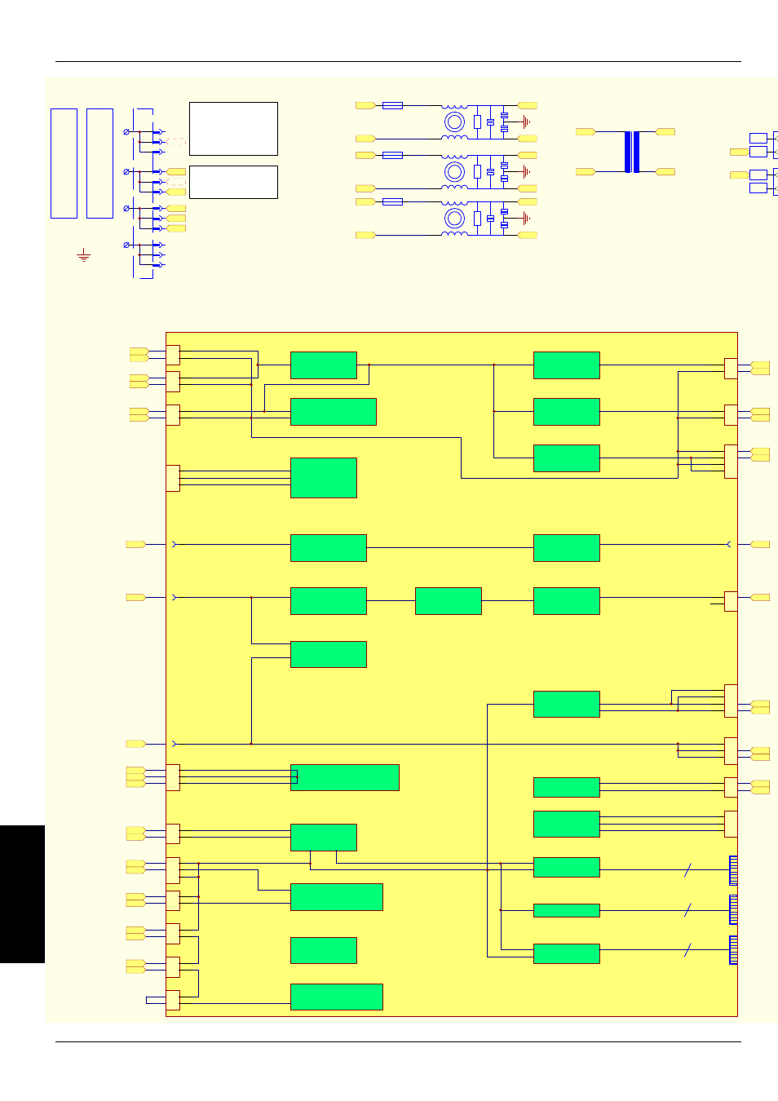
Task: Select the lone green block in the center column
Action: click(x=448, y=601)
